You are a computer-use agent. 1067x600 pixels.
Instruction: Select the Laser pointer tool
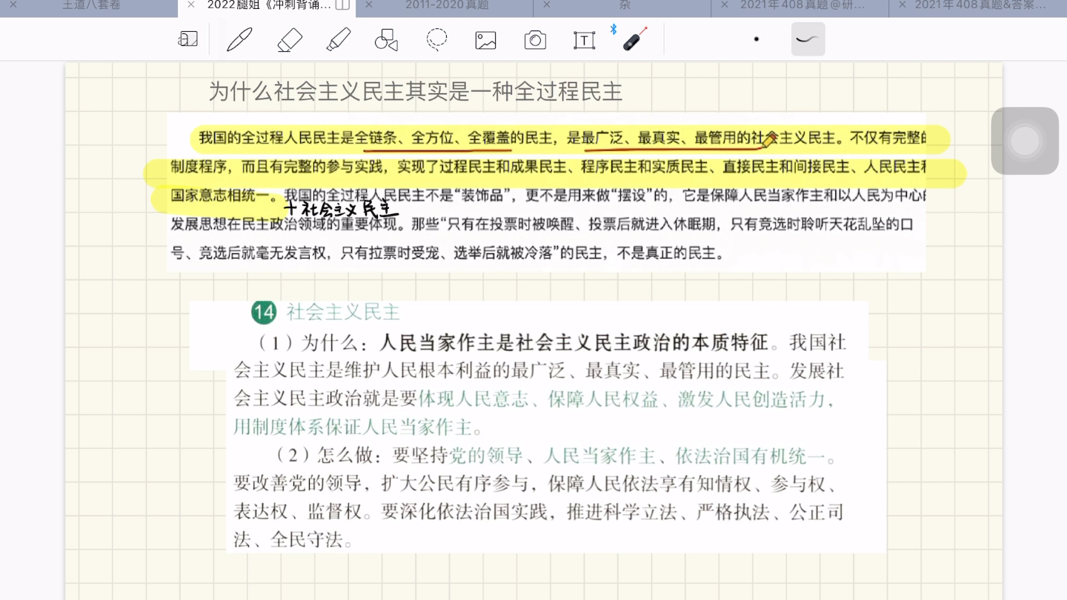click(x=634, y=39)
